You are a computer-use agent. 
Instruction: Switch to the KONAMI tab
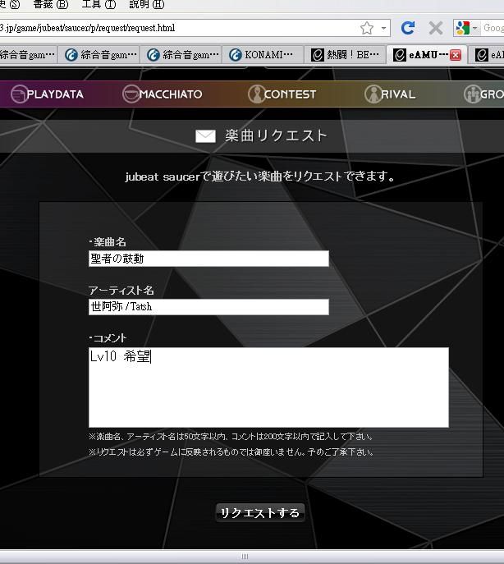pos(262,55)
